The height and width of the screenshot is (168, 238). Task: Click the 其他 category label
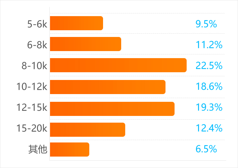38,150
